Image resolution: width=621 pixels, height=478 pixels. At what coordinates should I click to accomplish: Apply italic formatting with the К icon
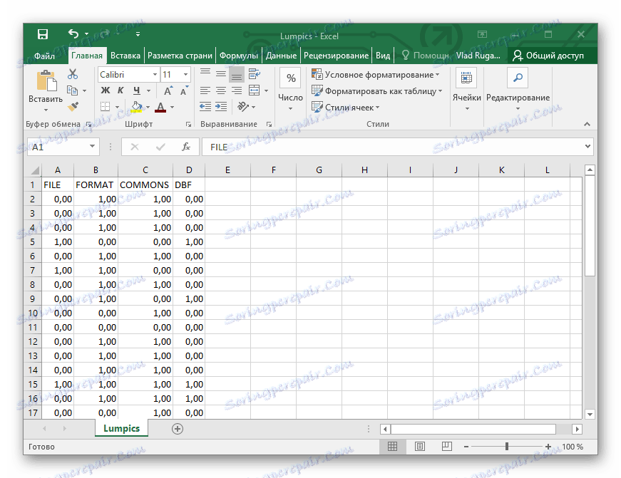point(120,90)
